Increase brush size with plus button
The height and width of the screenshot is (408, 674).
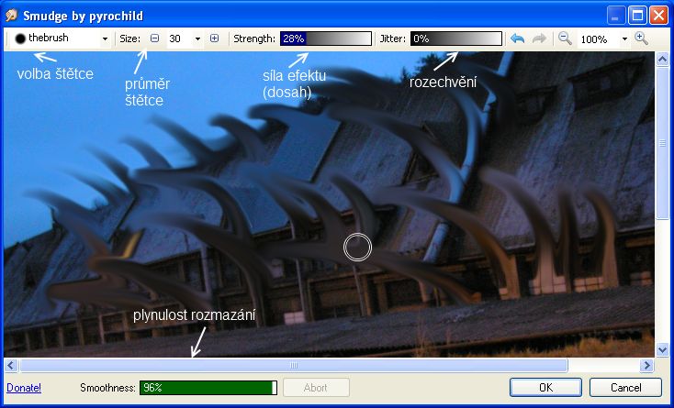[x=214, y=39]
